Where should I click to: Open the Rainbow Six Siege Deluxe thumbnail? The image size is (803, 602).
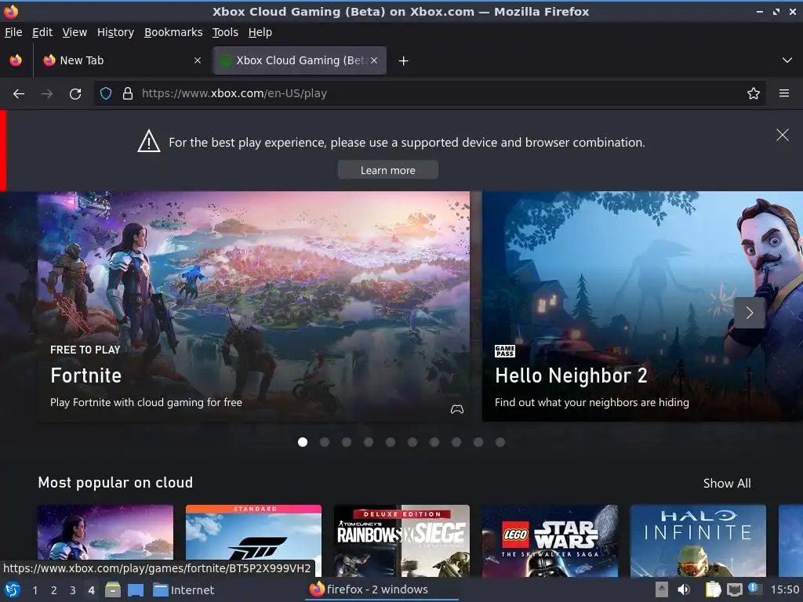coord(401,541)
